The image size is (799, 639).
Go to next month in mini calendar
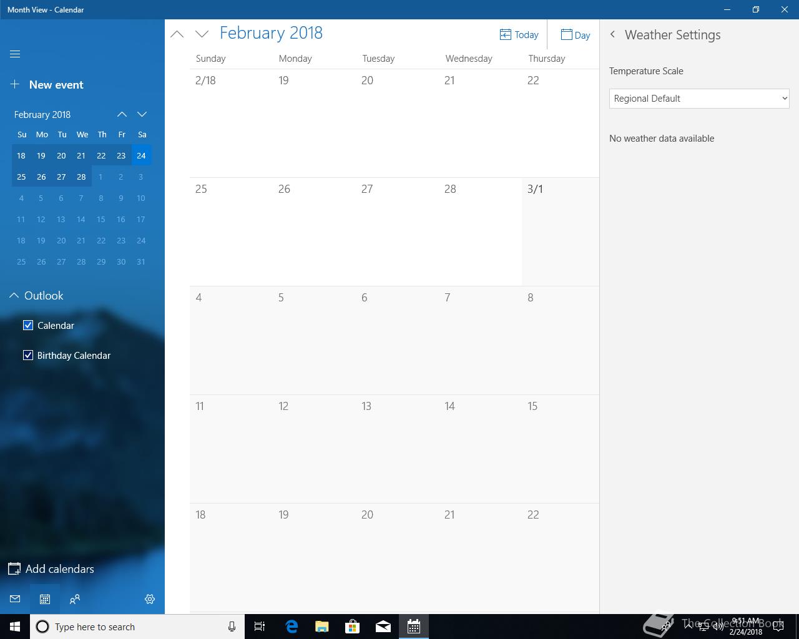click(x=142, y=114)
